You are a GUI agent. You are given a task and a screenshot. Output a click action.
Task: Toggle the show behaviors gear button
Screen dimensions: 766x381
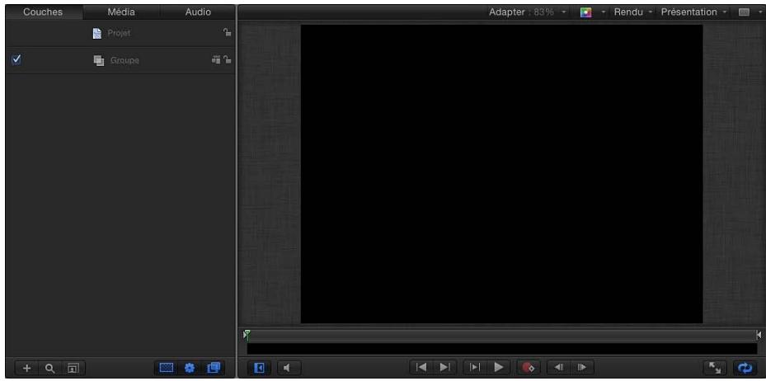190,368
